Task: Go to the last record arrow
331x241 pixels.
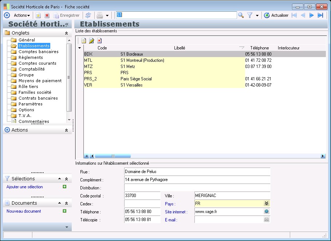Action: pos(320,15)
